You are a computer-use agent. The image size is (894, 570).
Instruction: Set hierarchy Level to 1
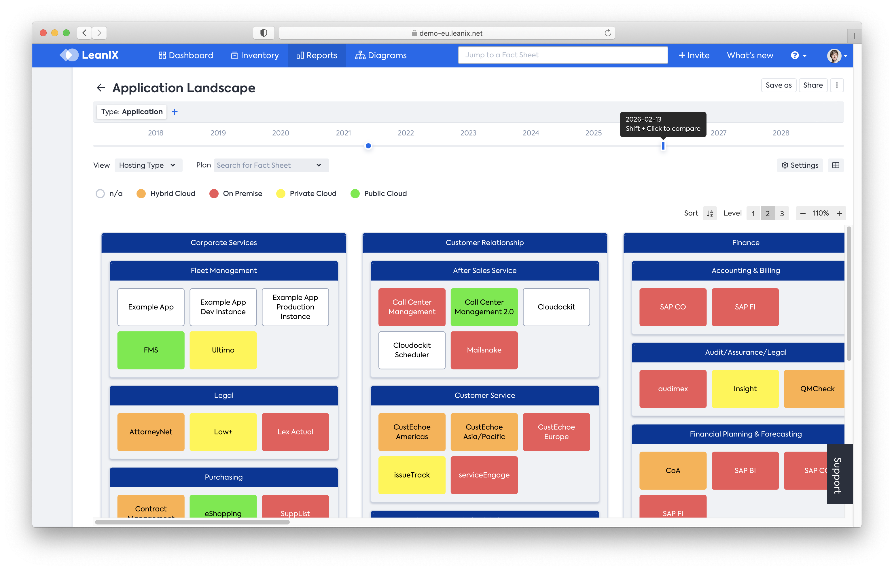tap(753, 213)
